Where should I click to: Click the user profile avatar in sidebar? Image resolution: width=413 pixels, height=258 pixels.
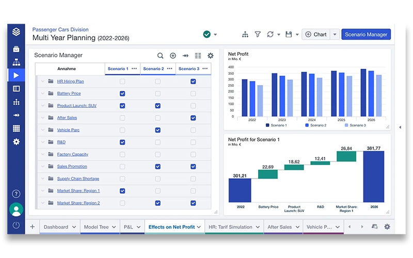click(x=16, y=209)
